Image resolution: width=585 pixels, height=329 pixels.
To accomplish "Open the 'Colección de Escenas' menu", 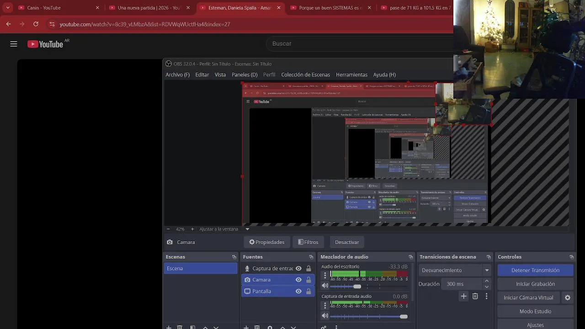I will click(x=305, y=74).
